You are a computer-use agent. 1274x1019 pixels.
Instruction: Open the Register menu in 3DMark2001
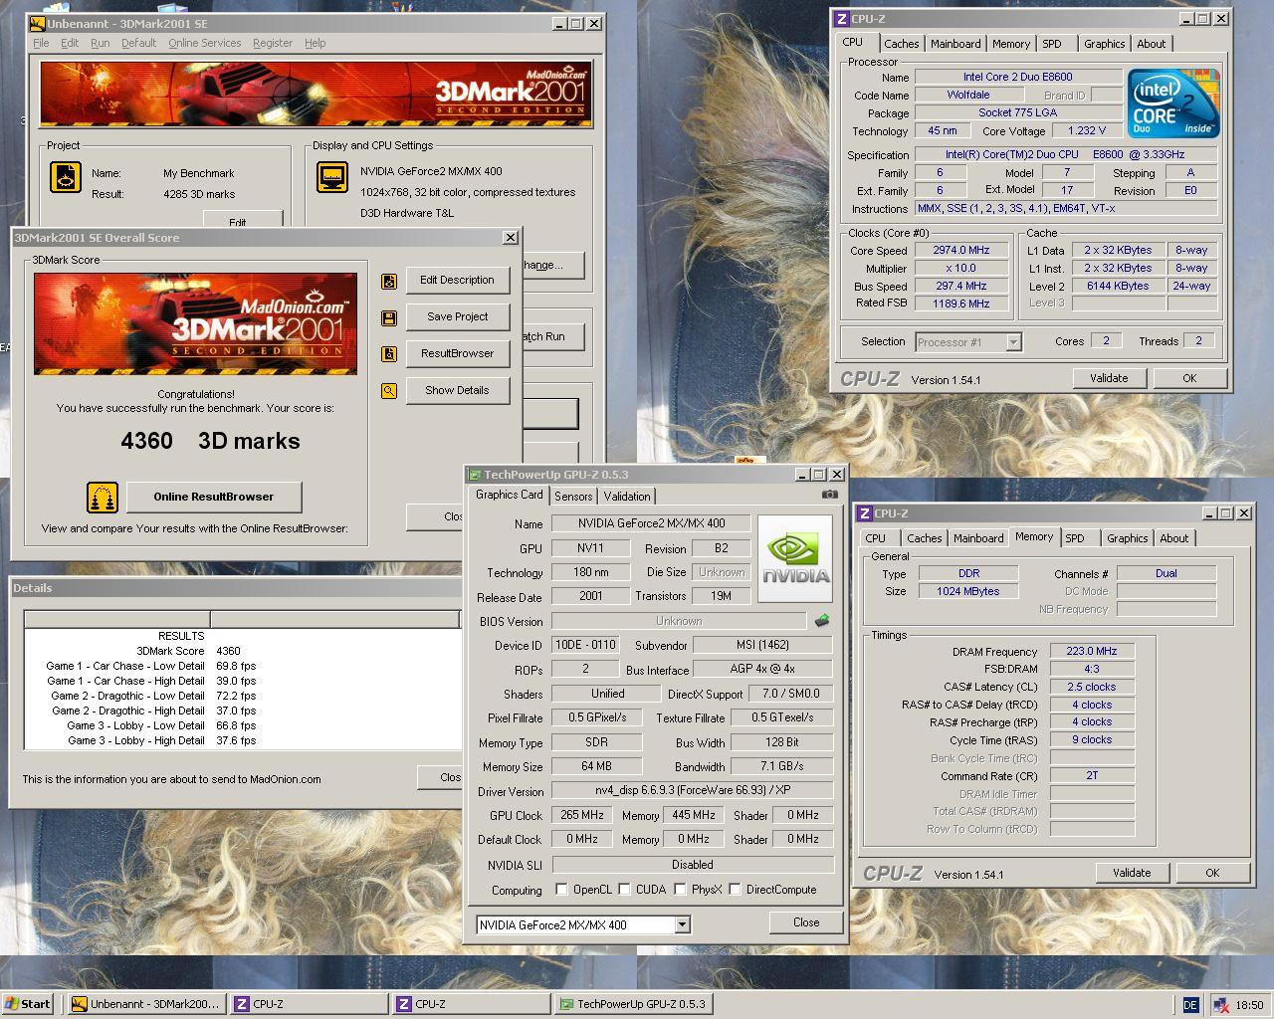(x=272, y=43)
